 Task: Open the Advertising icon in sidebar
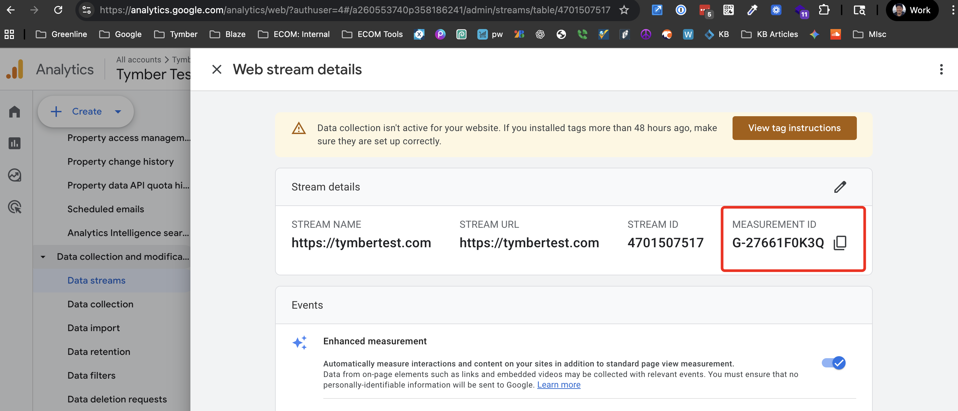[x=15, y=207]
